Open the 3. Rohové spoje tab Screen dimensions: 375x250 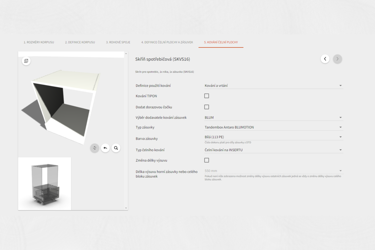(x=118, y=42)
